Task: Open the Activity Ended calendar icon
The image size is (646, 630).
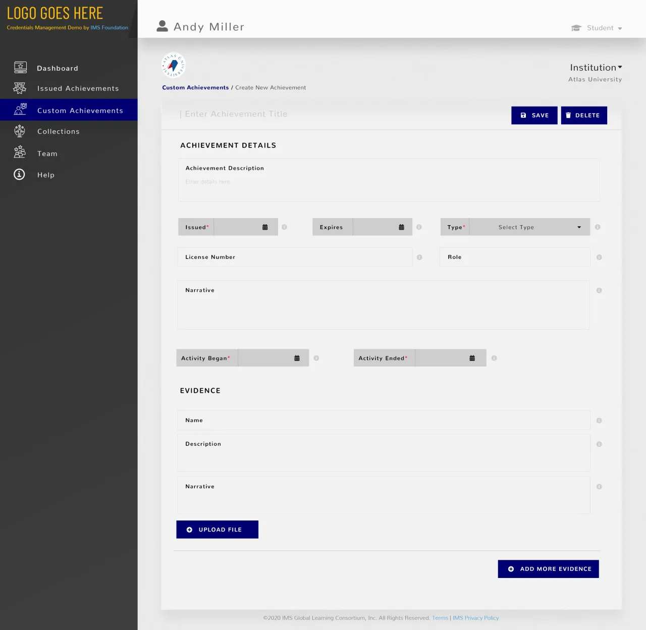Action: (472, 358)
